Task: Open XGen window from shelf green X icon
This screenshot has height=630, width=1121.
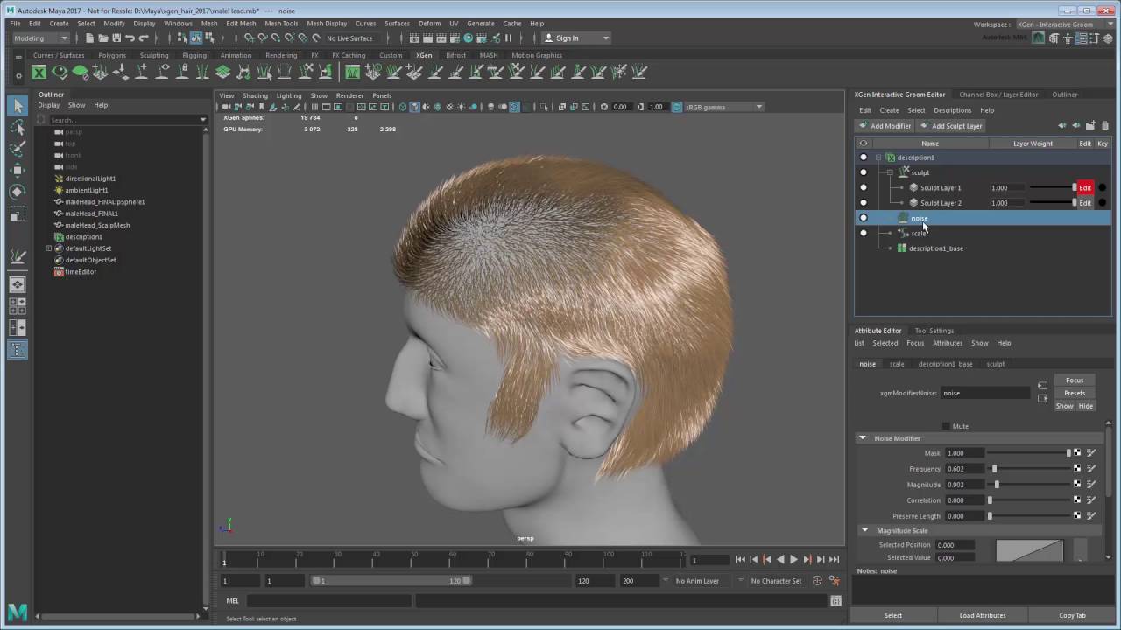Action: click(x=39, y=73)
